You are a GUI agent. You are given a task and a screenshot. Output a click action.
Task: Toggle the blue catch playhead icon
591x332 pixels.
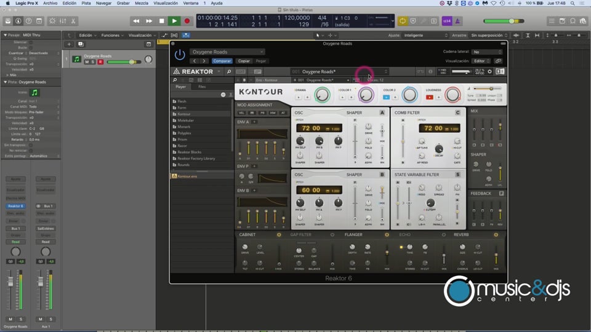(x=186, y=36)
